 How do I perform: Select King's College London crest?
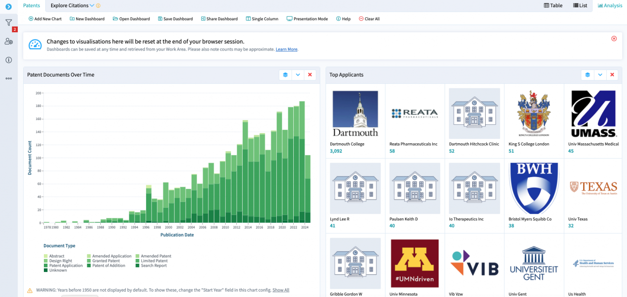(x=534, y=114)
